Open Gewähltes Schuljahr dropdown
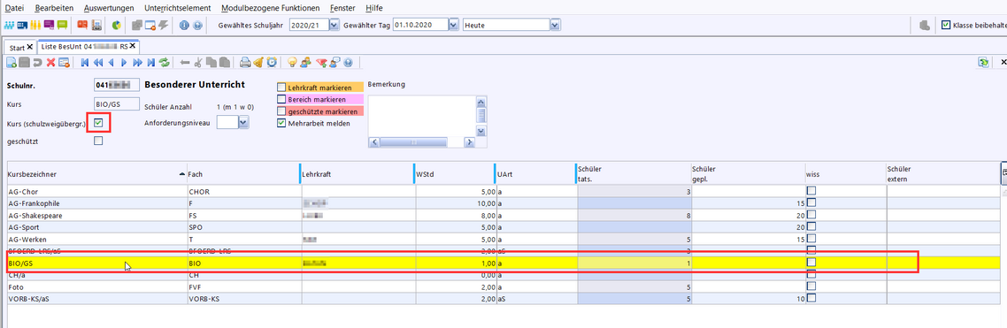This screenshot has height=328, width=1007. (334, 25)
